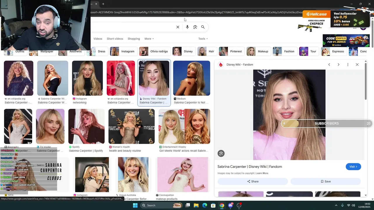Clear the search box with the X icon
374x210 pixels.
pyautogui.click(x=178, y=27)
